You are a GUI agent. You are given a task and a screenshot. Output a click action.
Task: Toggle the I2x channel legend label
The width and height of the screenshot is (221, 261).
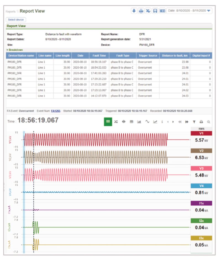pyautogui.click(x=201, y=221)
